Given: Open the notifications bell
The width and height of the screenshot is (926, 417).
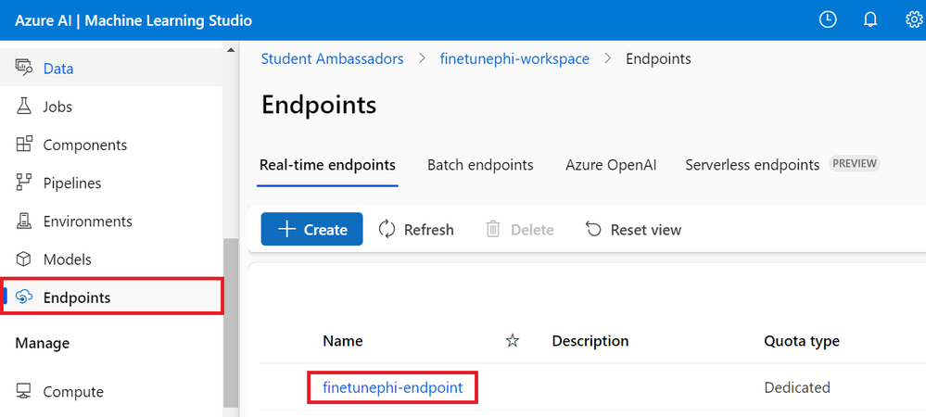Looking at the screenshot, I should [870, 20].
